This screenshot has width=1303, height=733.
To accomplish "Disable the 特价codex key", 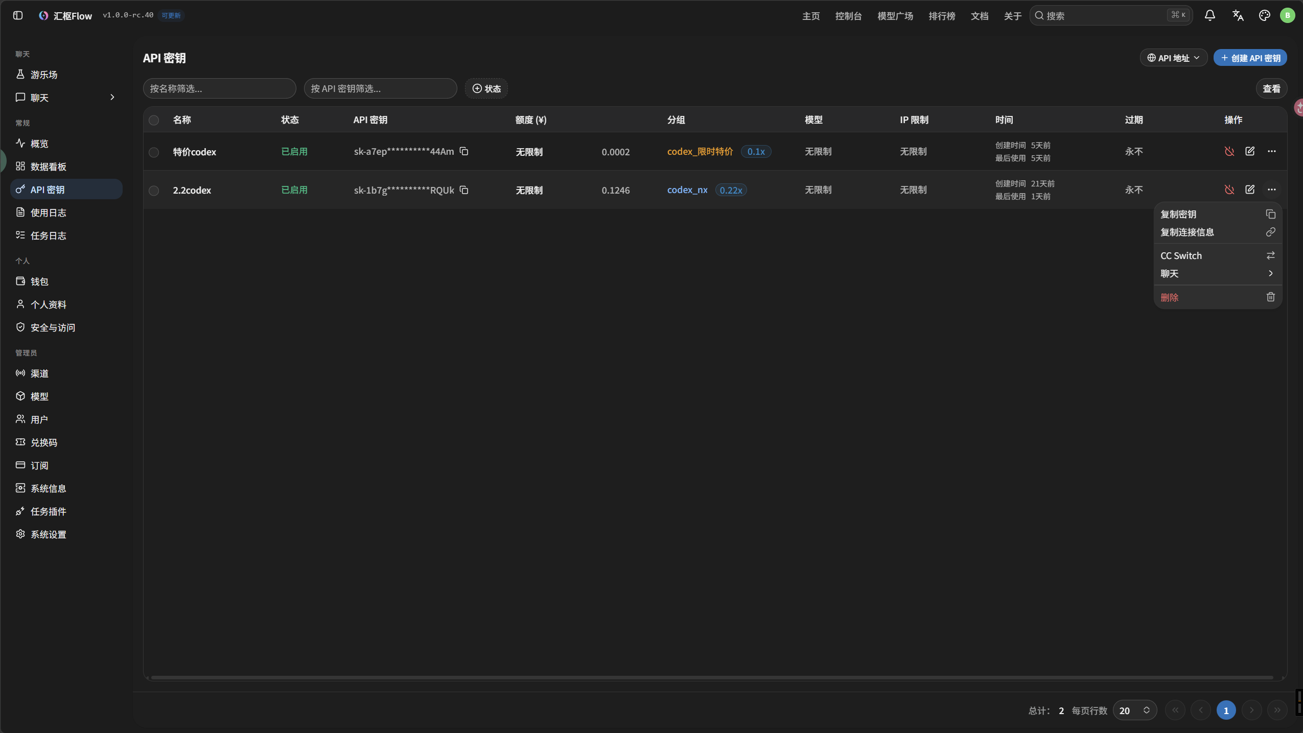I will pyautogui.click(x=1229, y=151).
